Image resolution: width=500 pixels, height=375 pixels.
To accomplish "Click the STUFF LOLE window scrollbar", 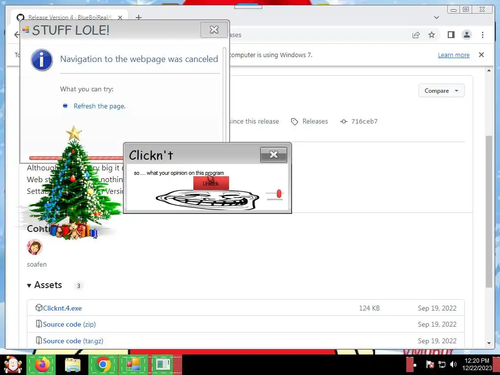I will click(225, 94).
